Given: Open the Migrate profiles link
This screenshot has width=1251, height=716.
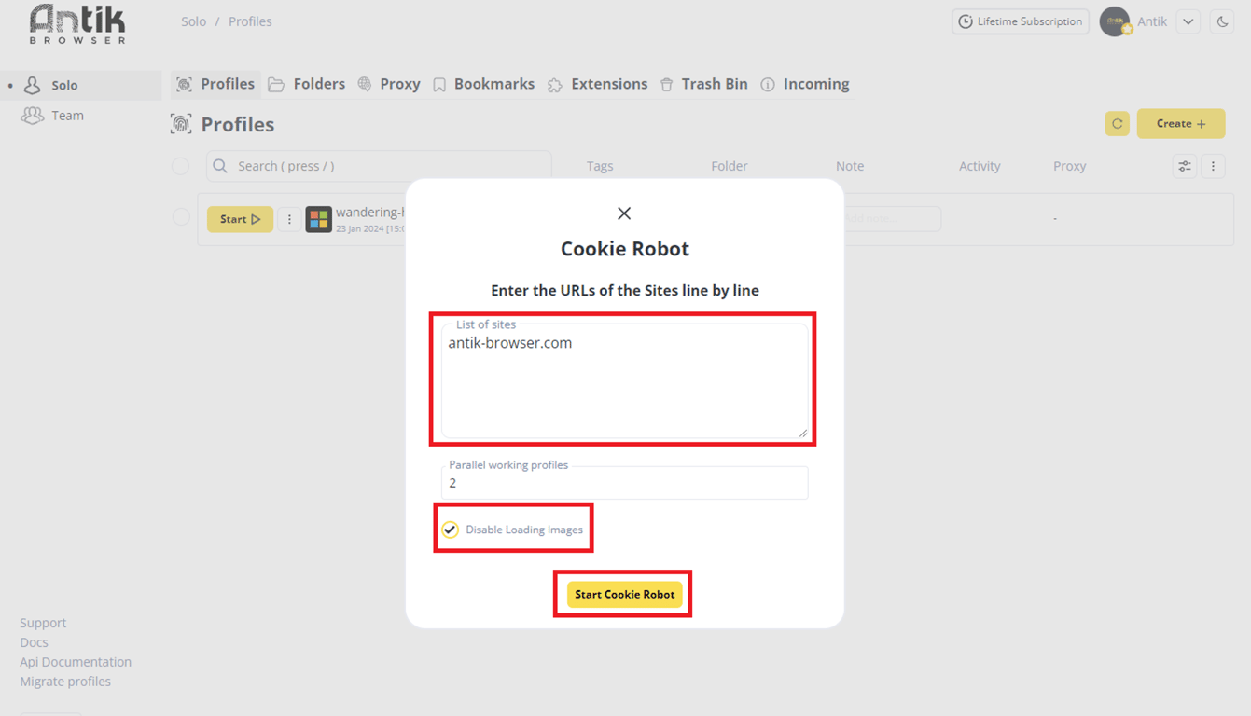Looking at the screenshot, I should 65,682.
